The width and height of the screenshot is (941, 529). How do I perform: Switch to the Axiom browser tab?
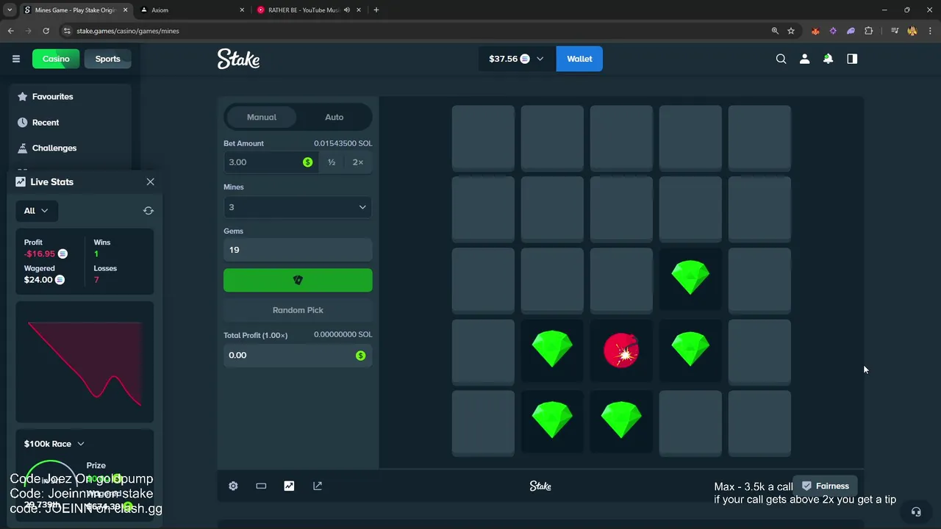(191, 10)
